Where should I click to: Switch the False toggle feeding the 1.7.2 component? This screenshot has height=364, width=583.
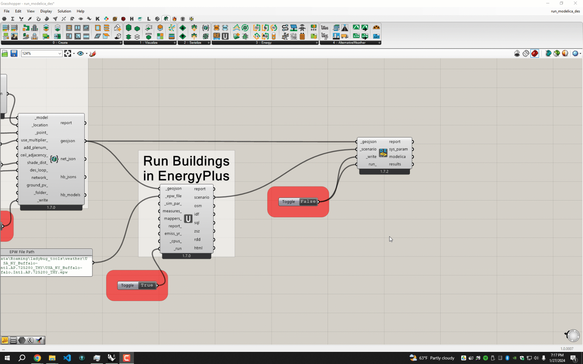pos(307,201)
